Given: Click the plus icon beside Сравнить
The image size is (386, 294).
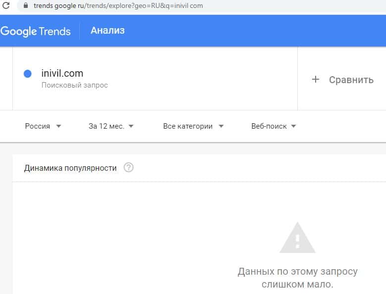Looking at the screenshot, I should pyautogui.click(x=316, y=79).
